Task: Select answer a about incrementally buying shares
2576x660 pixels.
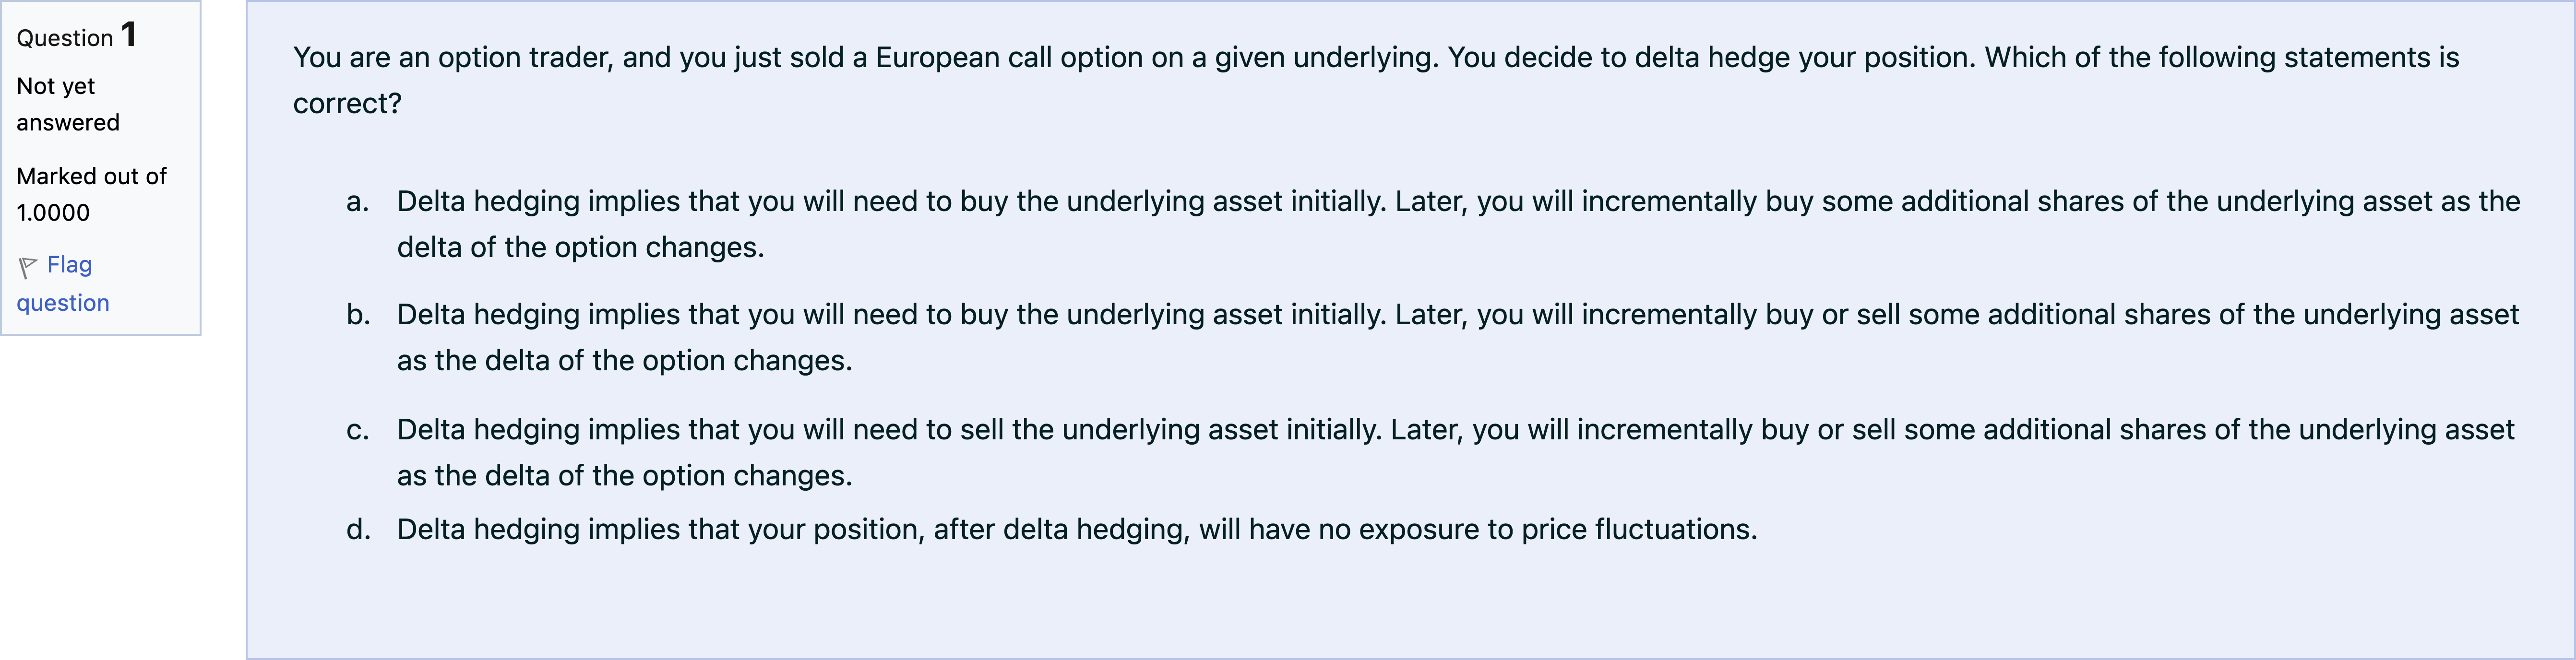Action: pyautogui.click(x=1457, y=202)
